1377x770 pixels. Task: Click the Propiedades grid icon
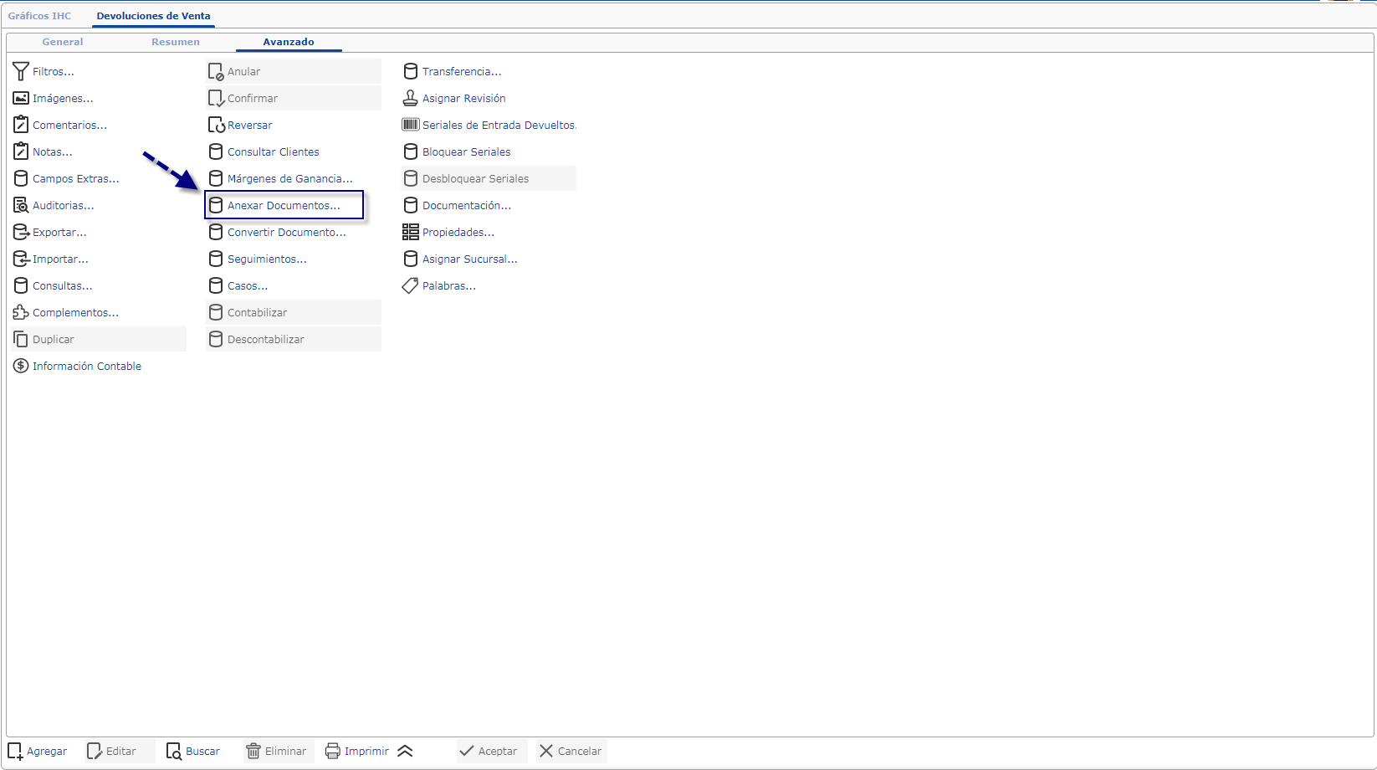pyautogui.click(x=410, y=233)
